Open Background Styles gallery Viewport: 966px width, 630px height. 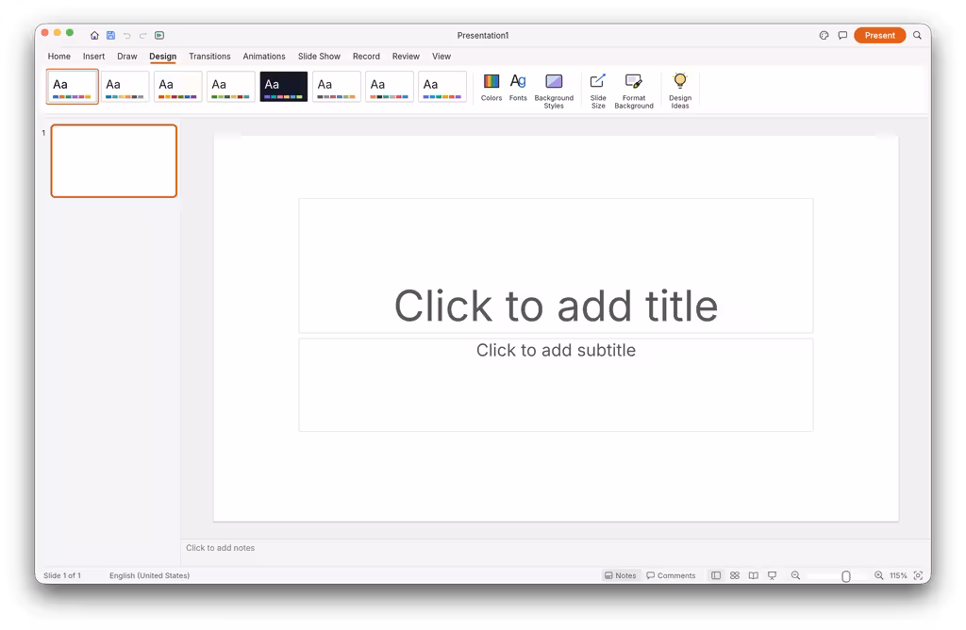[553, 91]
